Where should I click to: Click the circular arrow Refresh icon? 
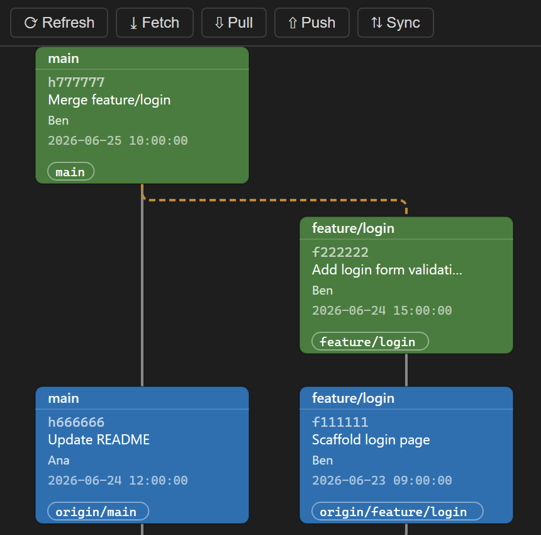click(x=31, y=23)
